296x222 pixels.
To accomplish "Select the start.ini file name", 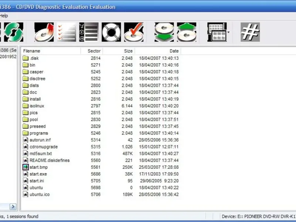I will pos(37,181).
